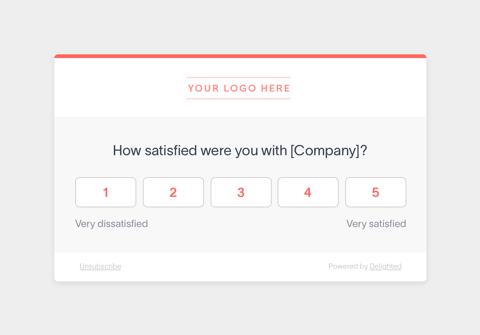Visit the Delighted website link
The width and height of the screenshot is (480, 335).
[385, 266]
